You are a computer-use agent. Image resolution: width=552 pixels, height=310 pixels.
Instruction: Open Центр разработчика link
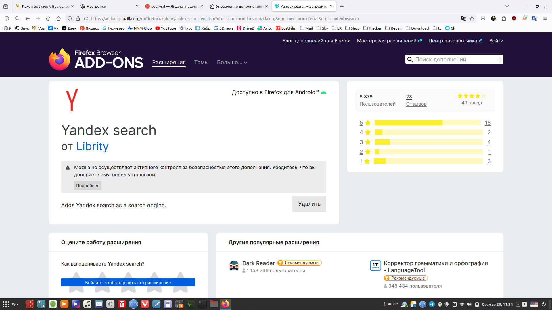tap(455, 41)
